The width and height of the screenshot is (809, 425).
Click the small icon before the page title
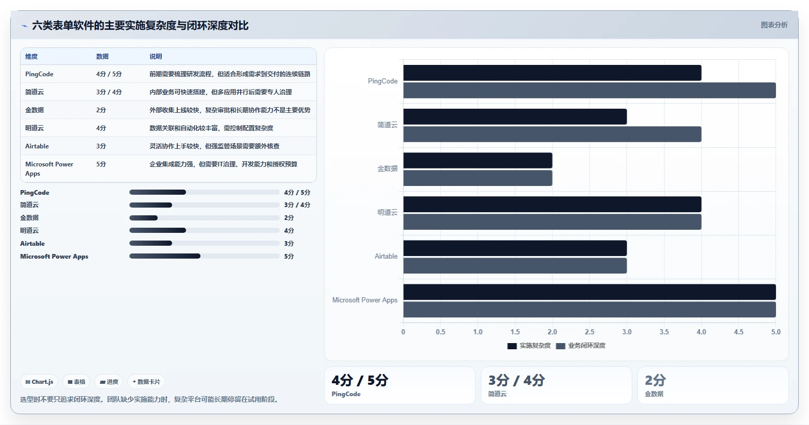(x=24, y=26)
